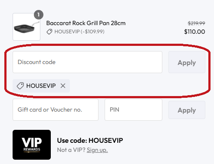214x164 pixels.
Task: Click the struck-through $219.99 price
Action: point(196,23)
